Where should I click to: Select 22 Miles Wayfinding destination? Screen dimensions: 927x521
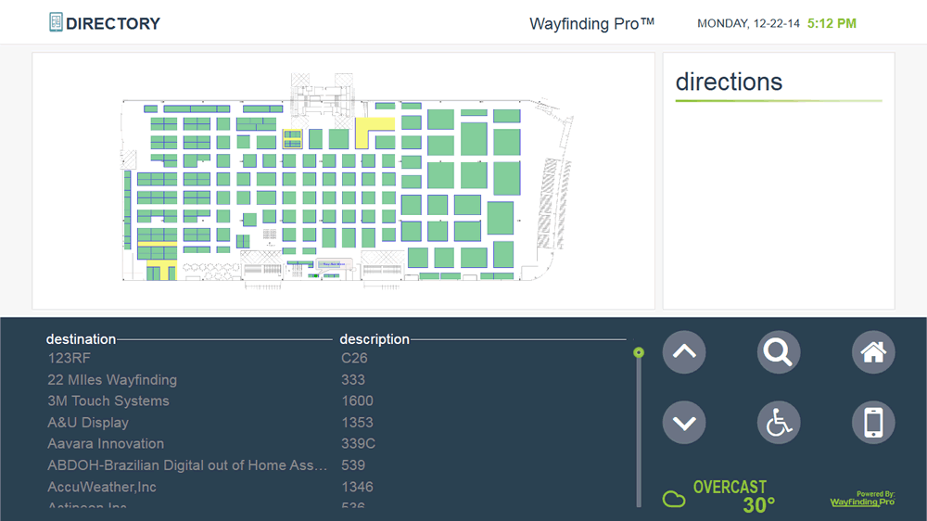tap(112, 379)
